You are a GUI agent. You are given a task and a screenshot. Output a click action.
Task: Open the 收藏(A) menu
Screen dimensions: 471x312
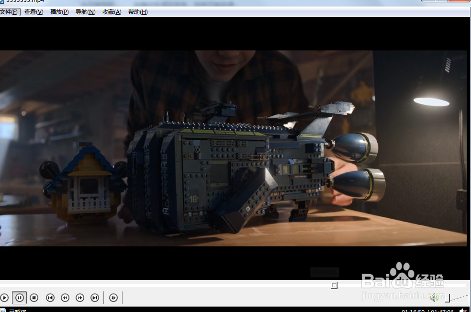click(x=112, y=12)
